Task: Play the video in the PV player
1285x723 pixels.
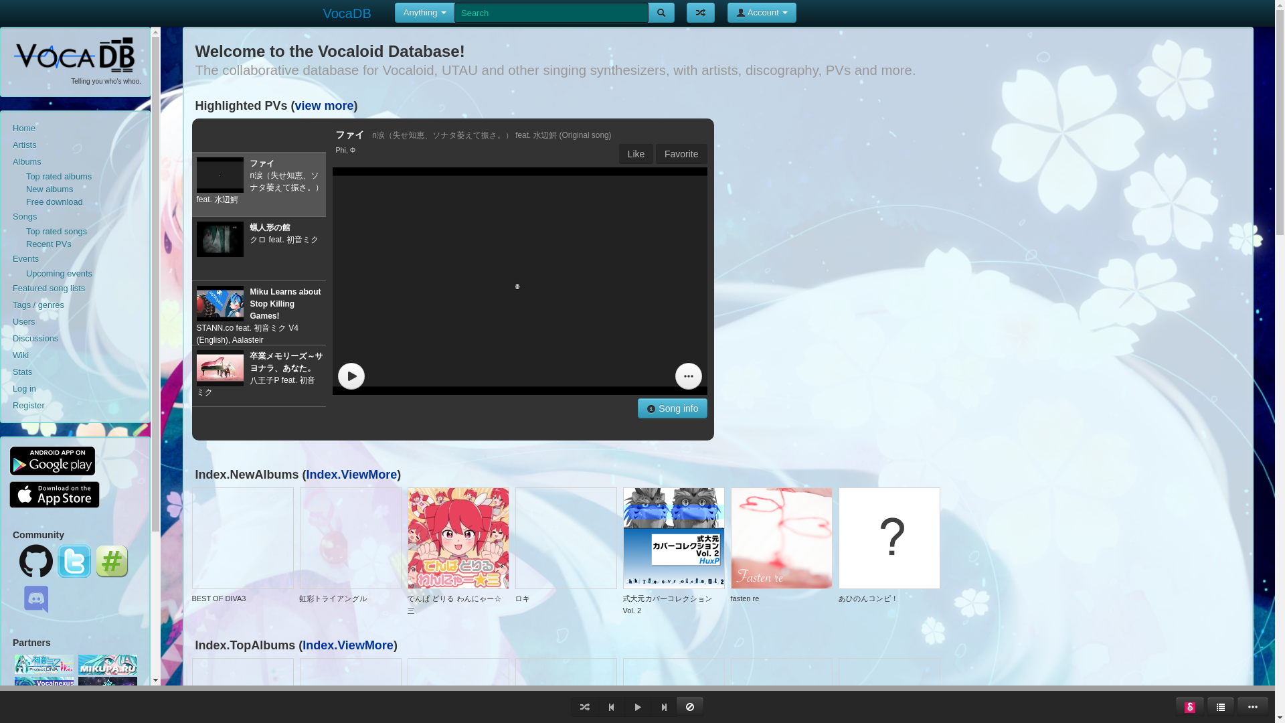Action: tap(351, 376)
